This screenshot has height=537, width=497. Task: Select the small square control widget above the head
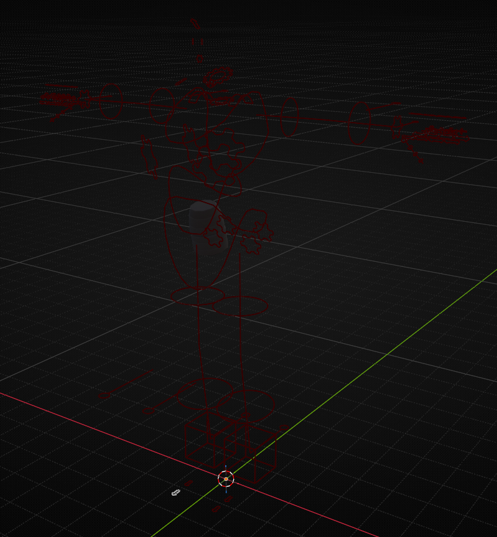[x=200, y=58]
